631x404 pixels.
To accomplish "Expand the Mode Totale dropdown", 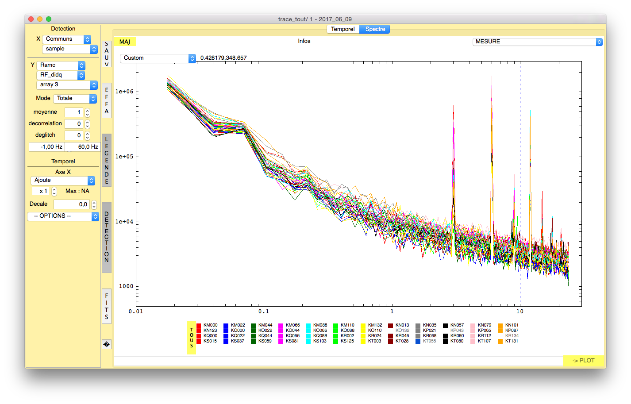I will pos(75,99).
